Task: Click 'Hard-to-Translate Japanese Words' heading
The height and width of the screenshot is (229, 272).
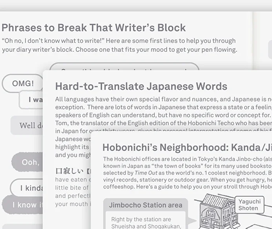Action: (x=141, y=86)
